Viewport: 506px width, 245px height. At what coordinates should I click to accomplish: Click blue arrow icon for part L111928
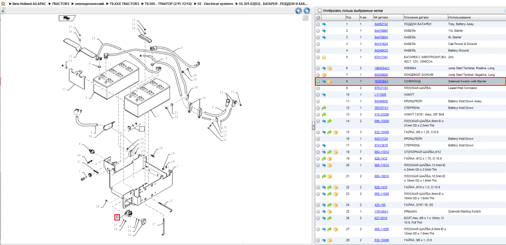tap(324, 95)
